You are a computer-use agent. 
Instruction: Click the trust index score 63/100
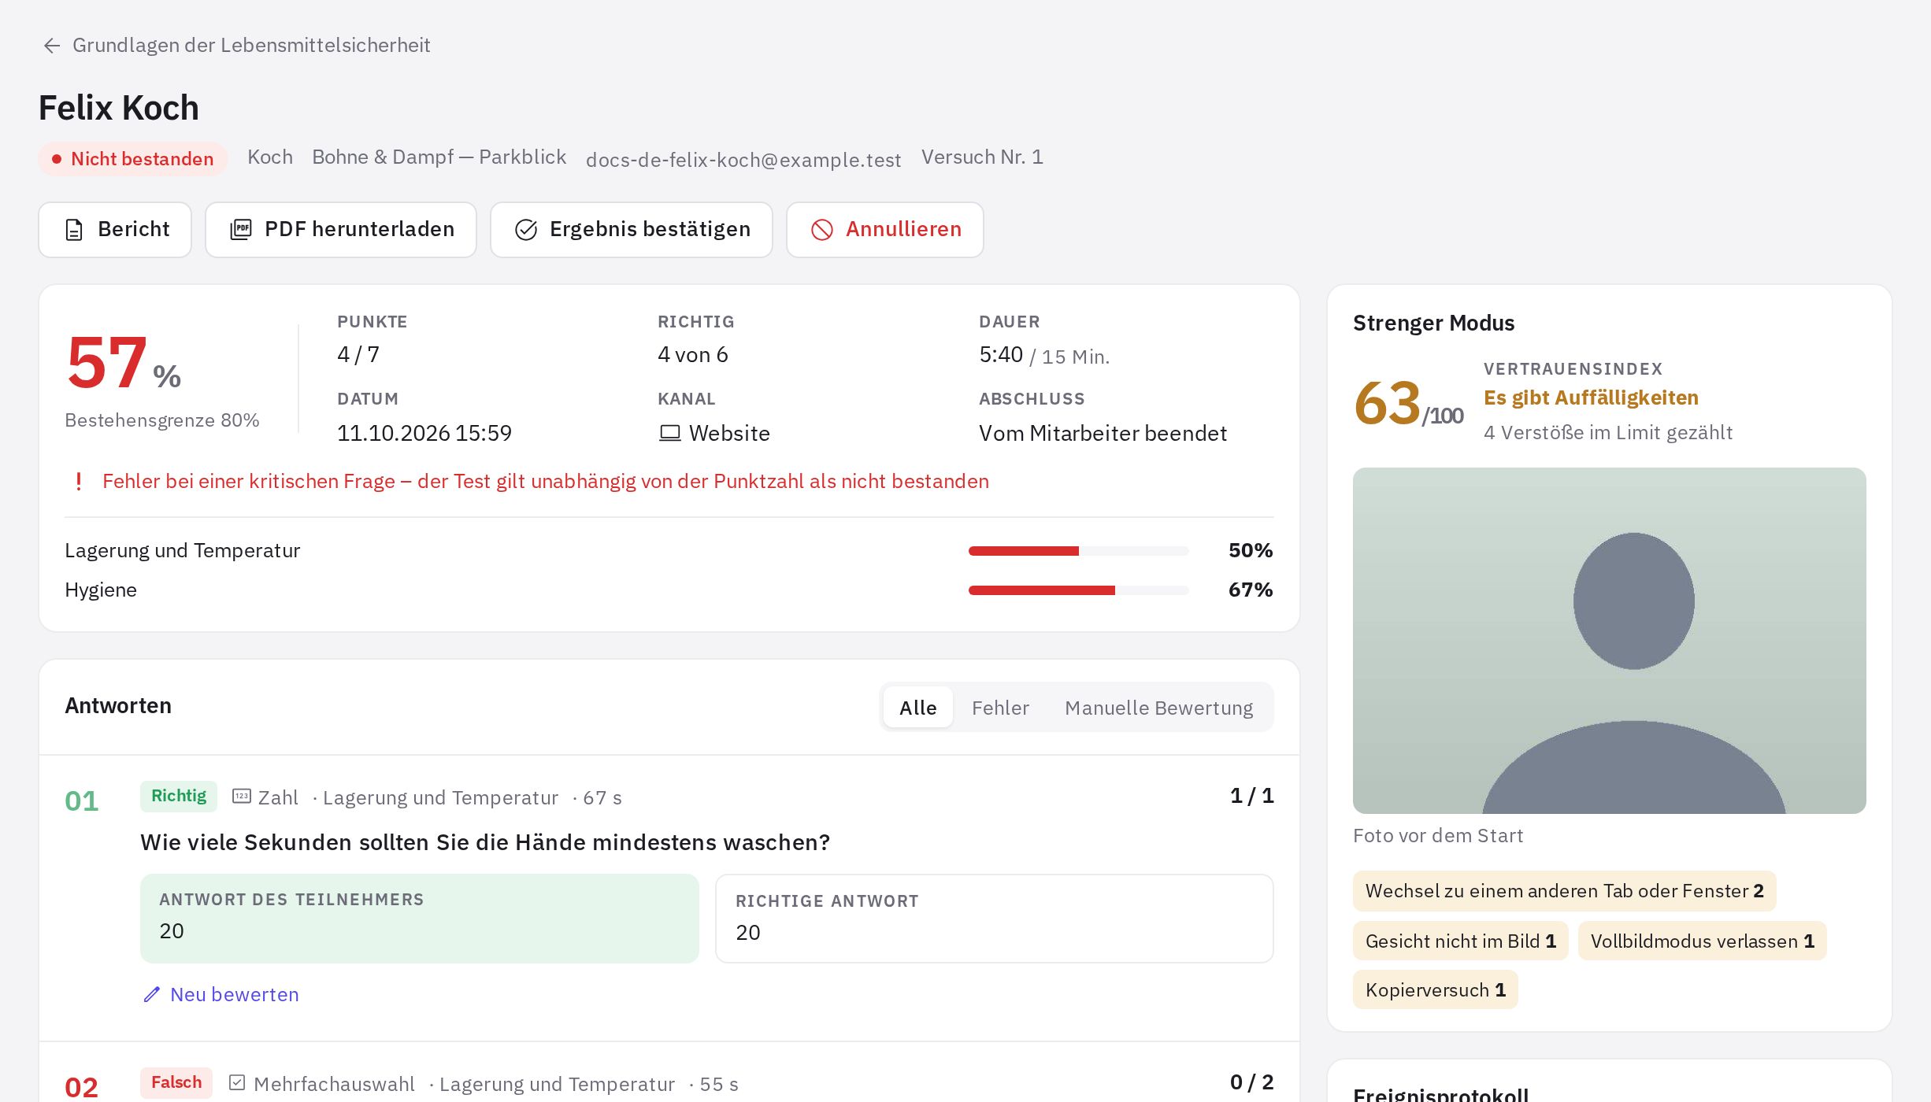point(1408,404)
